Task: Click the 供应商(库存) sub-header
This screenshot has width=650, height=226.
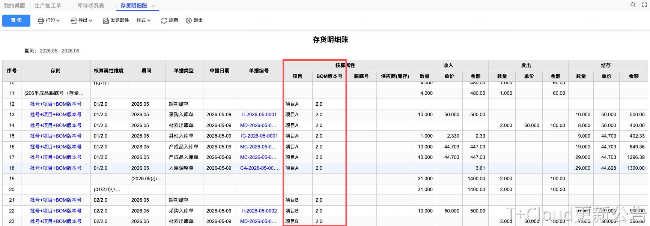Action: [395, 76]
